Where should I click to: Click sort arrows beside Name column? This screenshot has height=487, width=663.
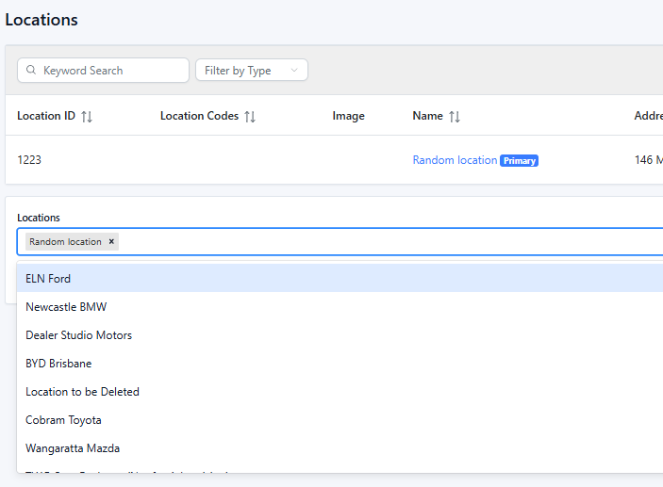pyautogui.click(x=455, y=117)
